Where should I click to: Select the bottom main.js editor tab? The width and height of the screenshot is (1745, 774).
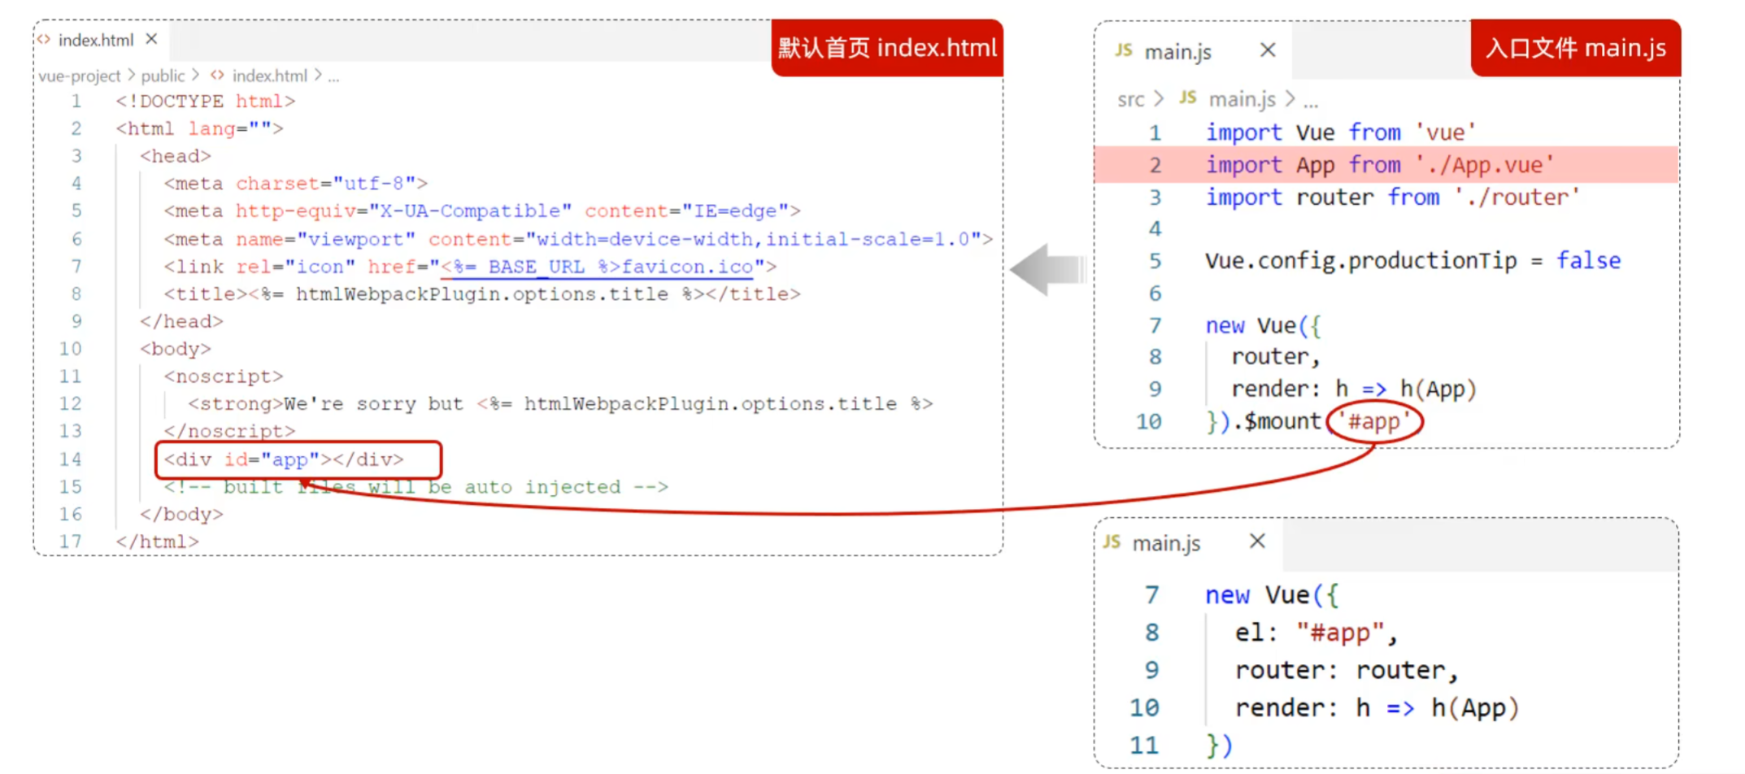1190,543
